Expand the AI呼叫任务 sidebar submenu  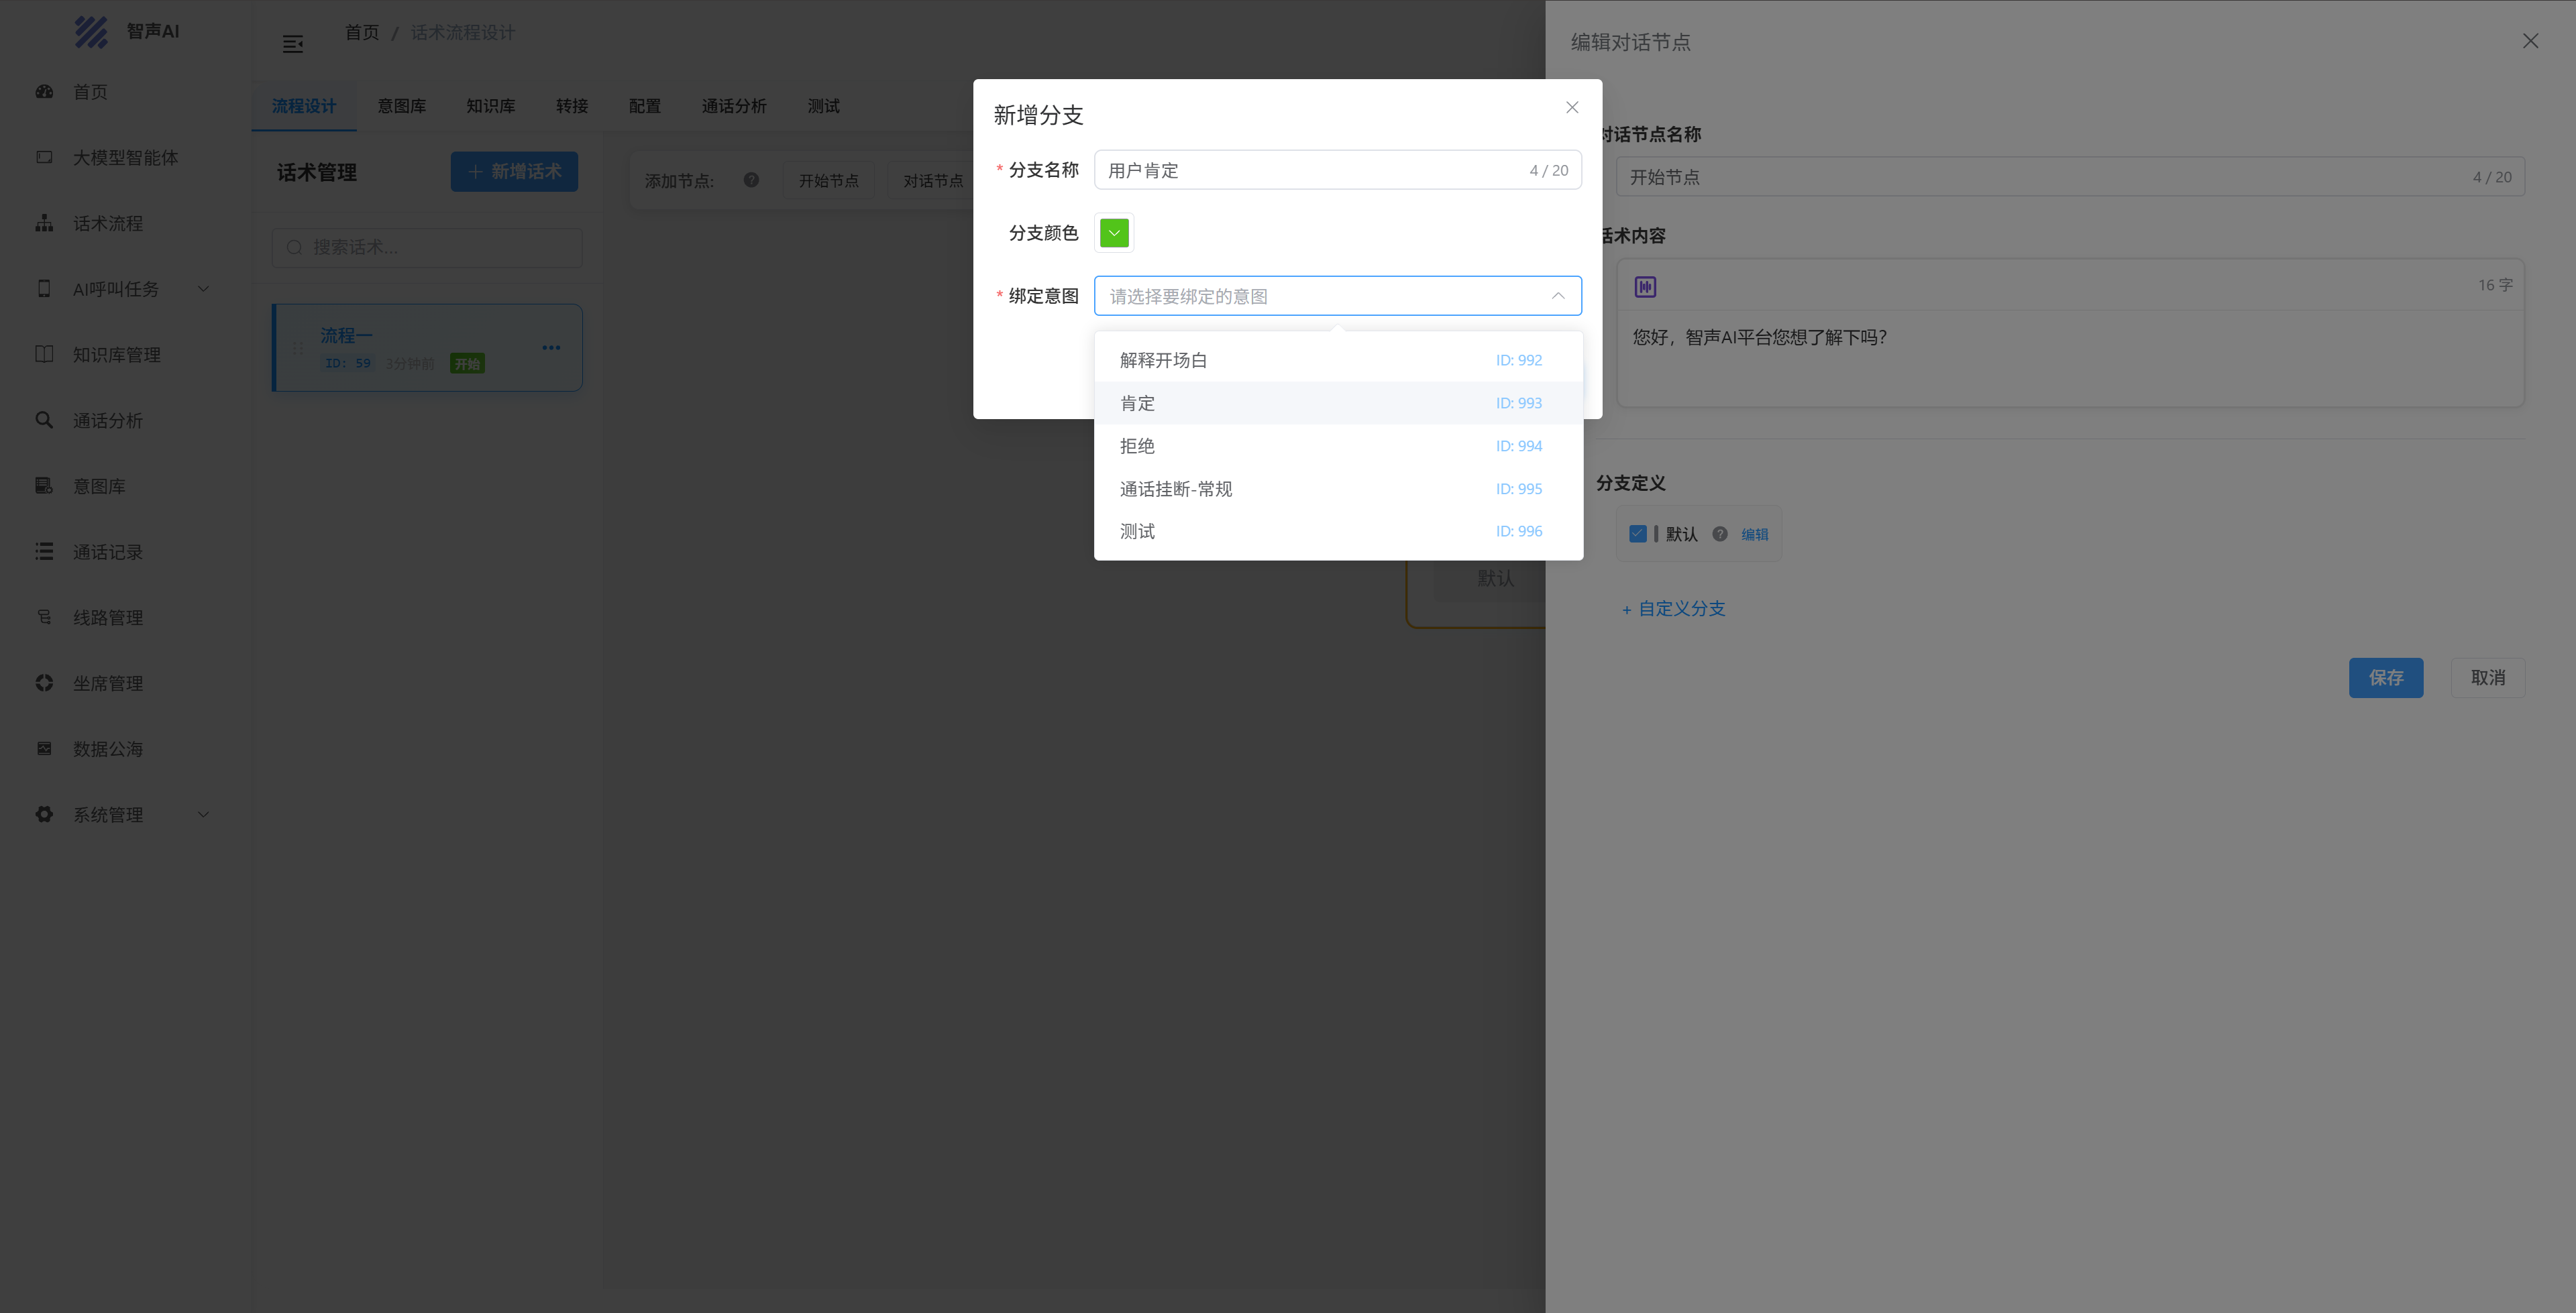click(x=204, y=289)
